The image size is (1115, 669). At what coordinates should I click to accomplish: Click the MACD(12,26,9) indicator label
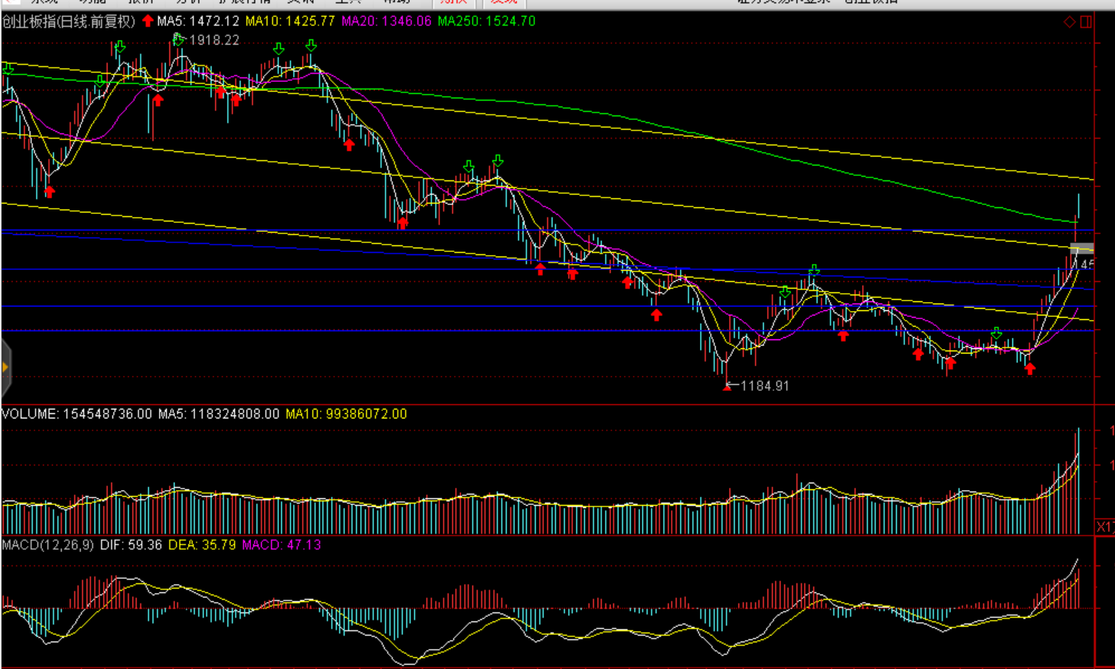pyautogui.click(x=48, y=545)
